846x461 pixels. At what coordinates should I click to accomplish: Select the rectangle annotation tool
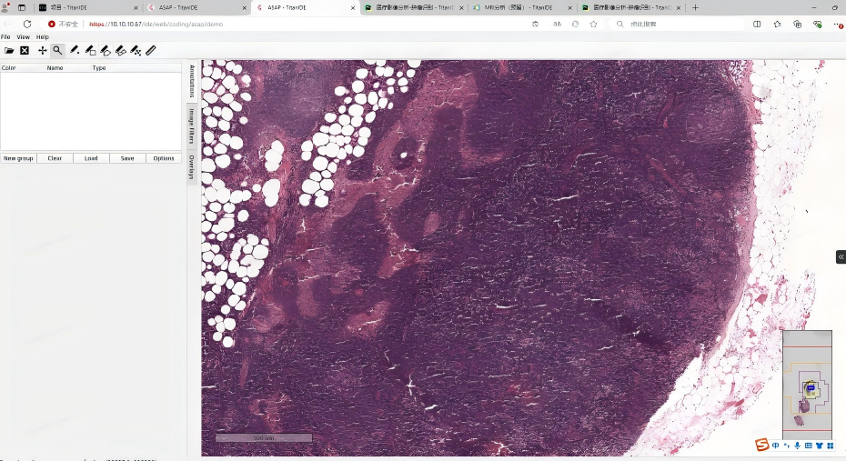click(90, 51)
